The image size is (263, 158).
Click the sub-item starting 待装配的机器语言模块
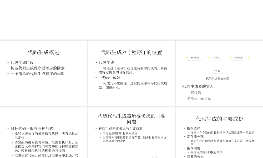click(46, 147)
